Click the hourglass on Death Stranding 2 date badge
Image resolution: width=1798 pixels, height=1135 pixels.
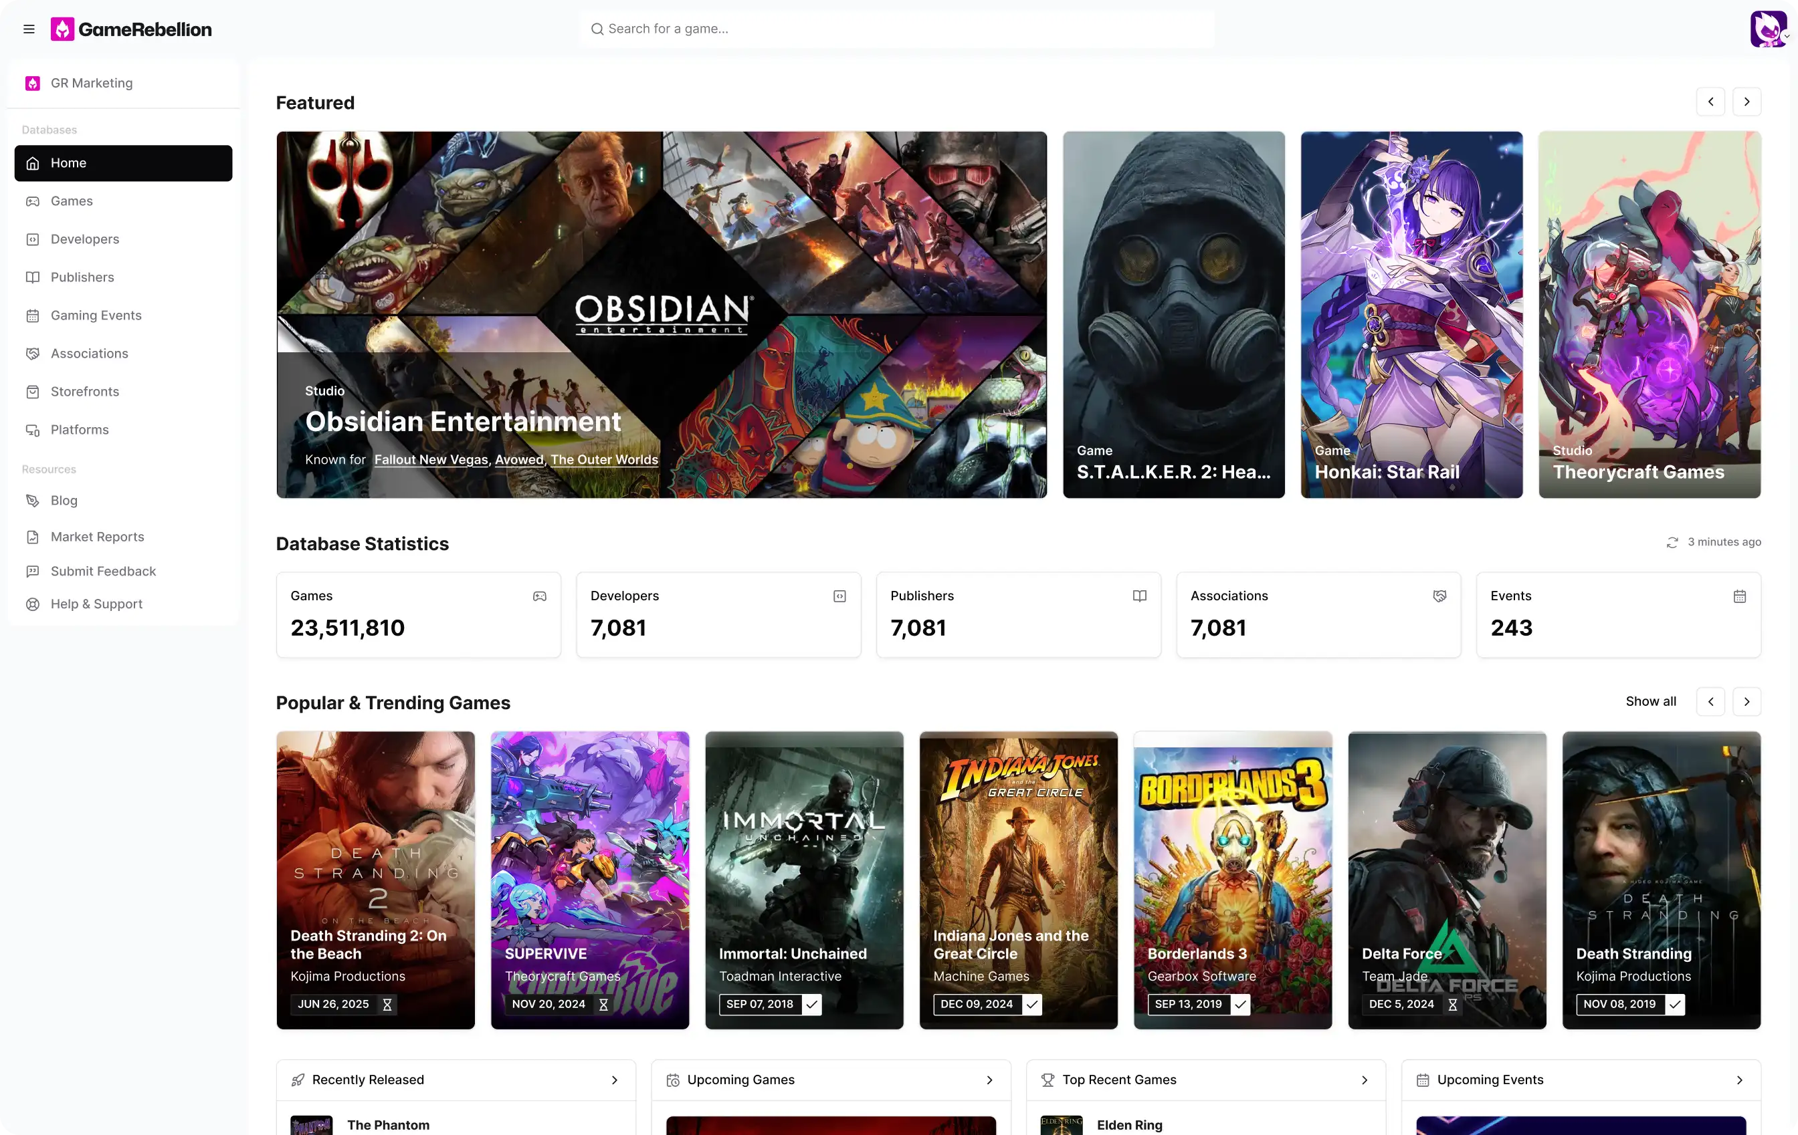(387, 1005)
